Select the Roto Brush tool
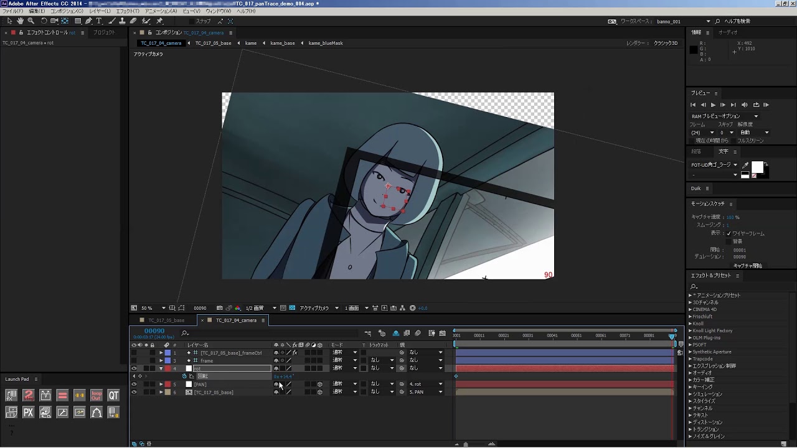This screenshot has width=797, height=448. pyautogui.click(x=147, y=21)
